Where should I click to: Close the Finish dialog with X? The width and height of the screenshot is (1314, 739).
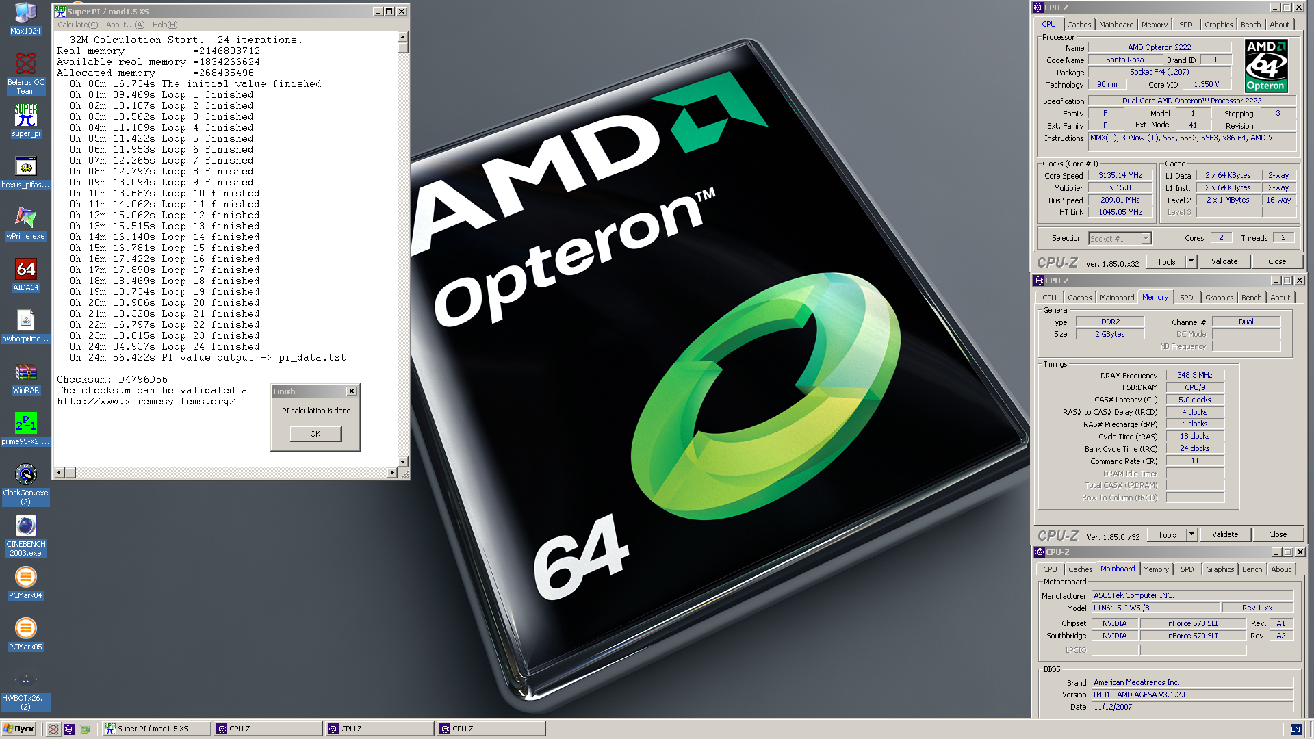[352, 391]
